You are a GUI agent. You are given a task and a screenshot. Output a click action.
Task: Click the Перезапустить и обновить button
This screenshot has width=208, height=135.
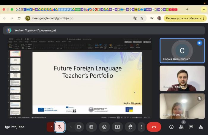pos(183,18)
